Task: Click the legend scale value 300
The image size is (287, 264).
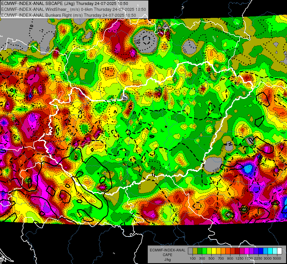Action: click(x=202, y=258)
